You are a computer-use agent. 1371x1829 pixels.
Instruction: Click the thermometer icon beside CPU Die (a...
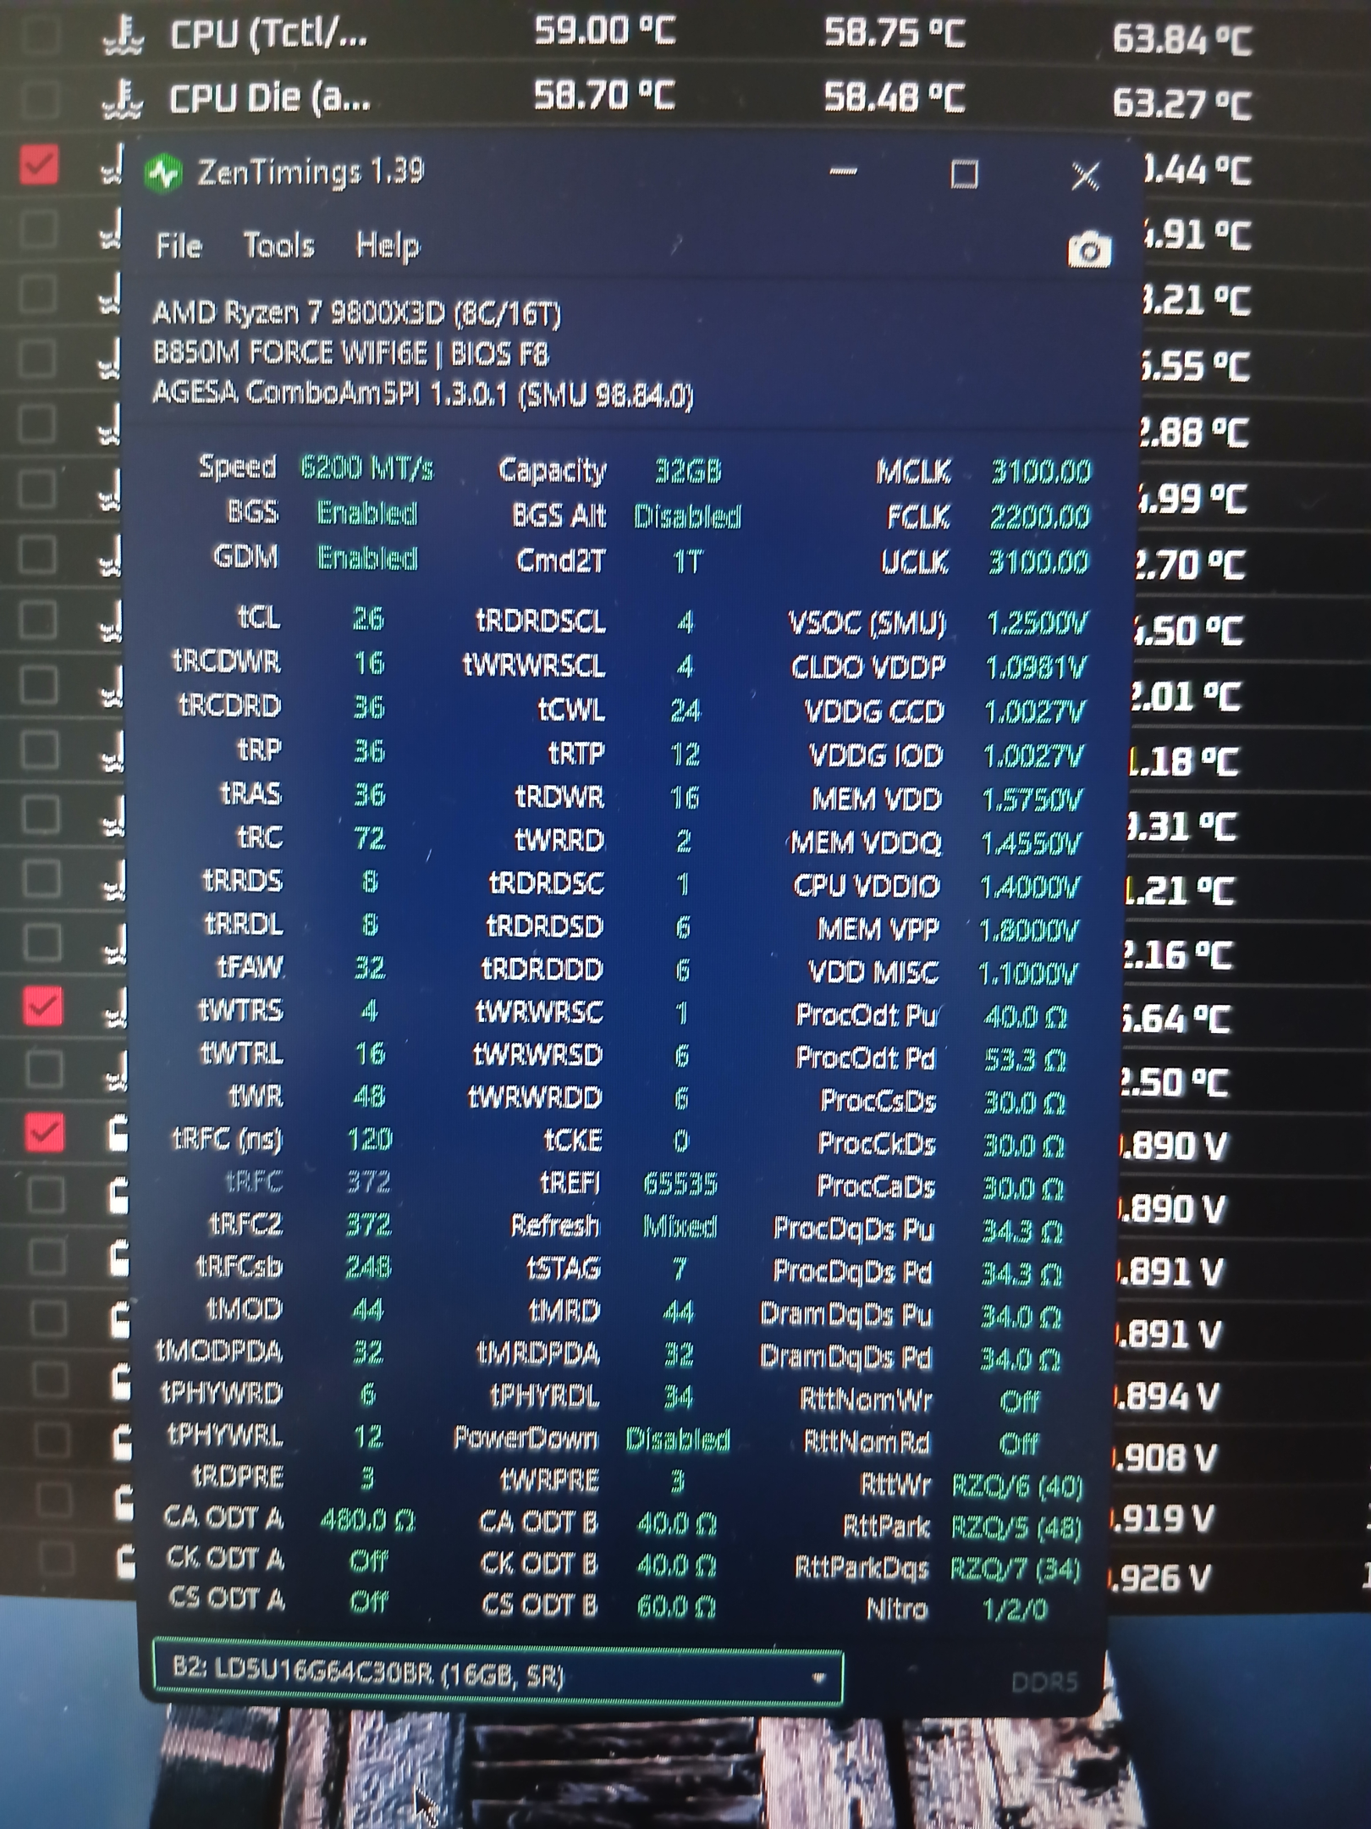[x=123, y=99]
